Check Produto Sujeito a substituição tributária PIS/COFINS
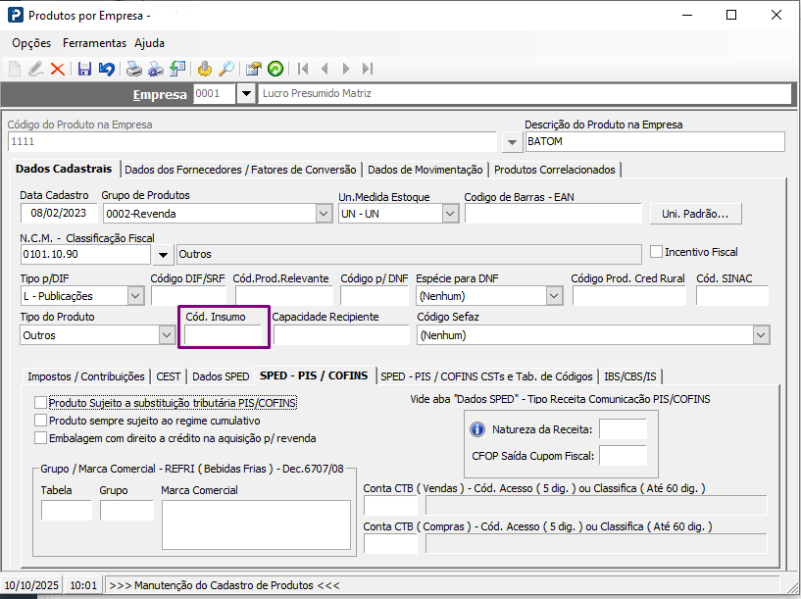The width and height of the screenshot is (801, 599). 40,402
